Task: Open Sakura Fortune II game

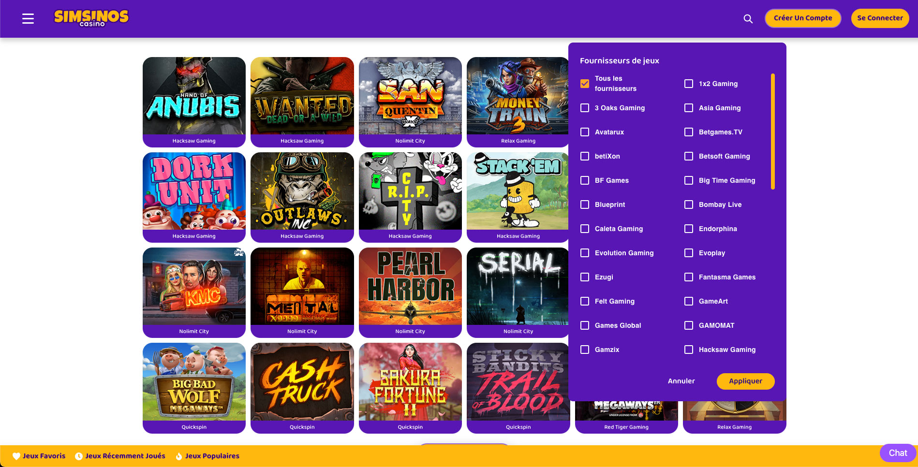Action: pyautogui.click(x=410, y=381)
